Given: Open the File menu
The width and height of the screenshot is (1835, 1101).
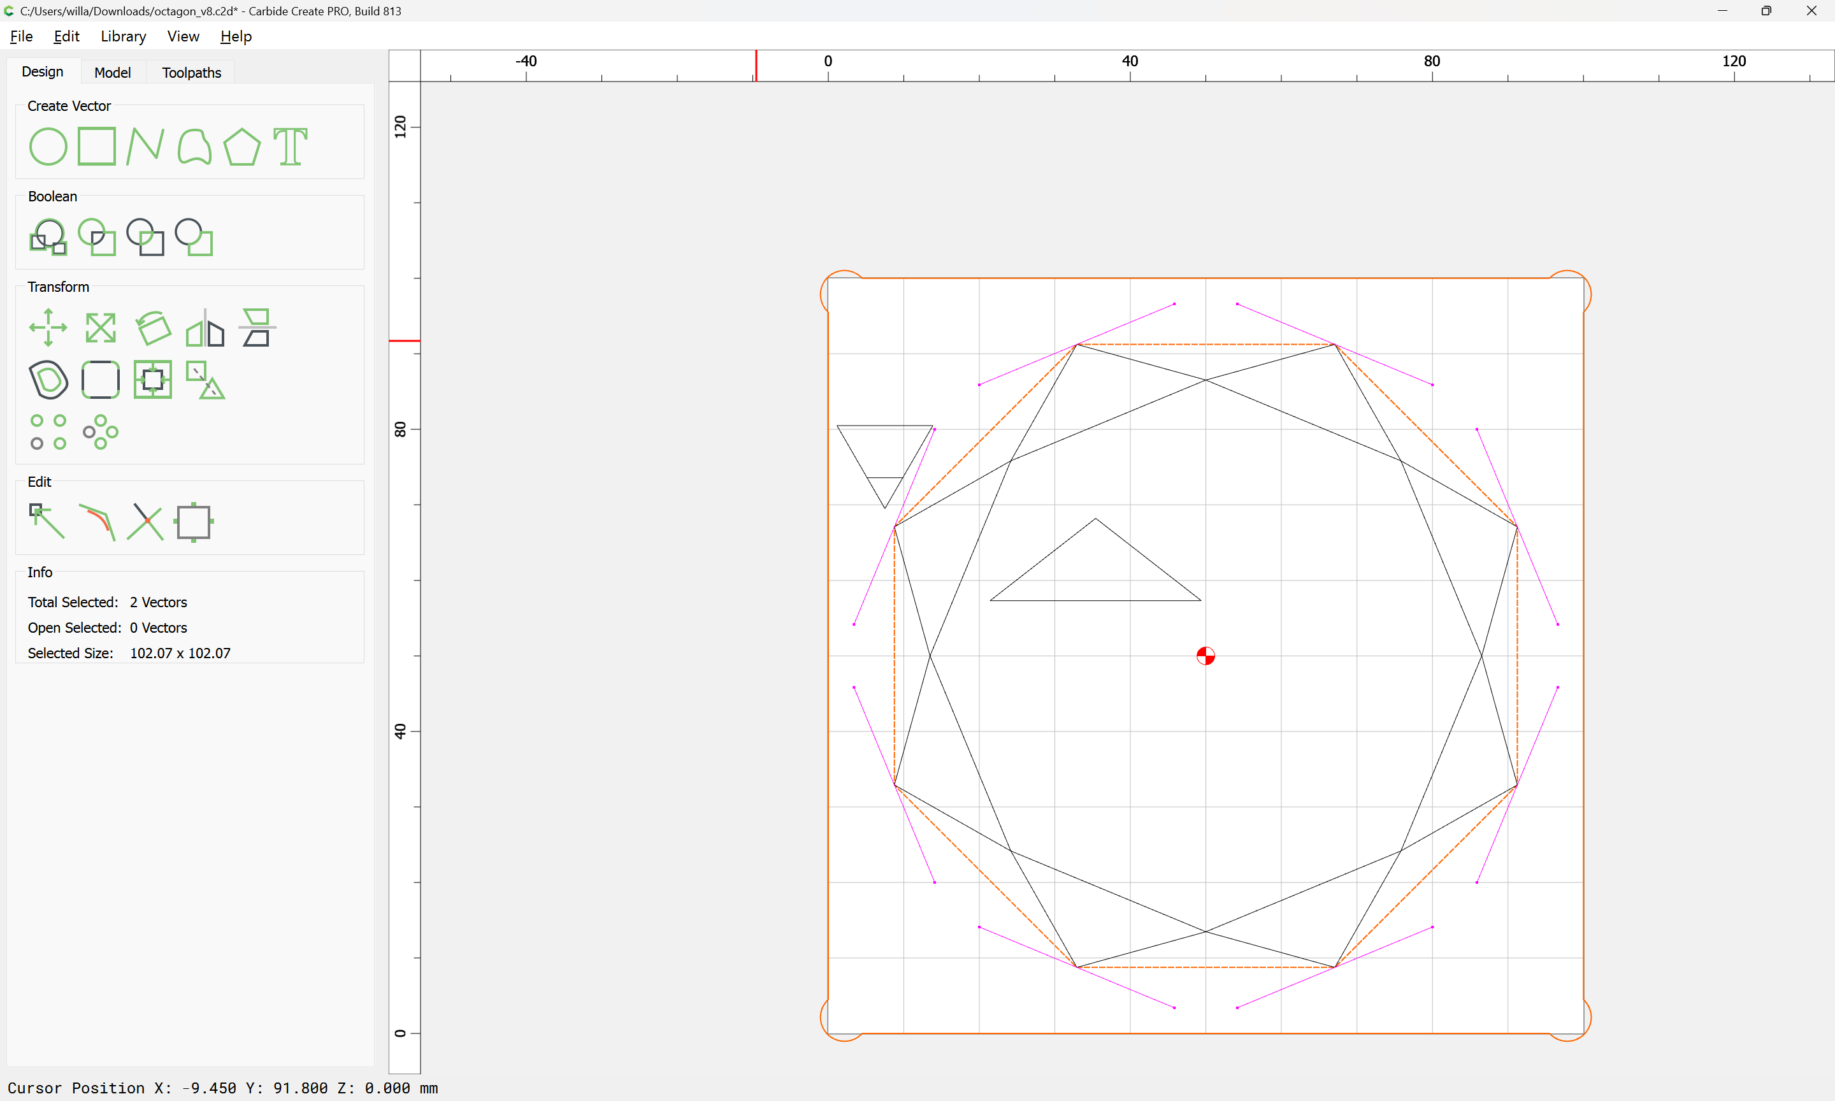Looking at the screenshot, I should [x=21, y=36].
